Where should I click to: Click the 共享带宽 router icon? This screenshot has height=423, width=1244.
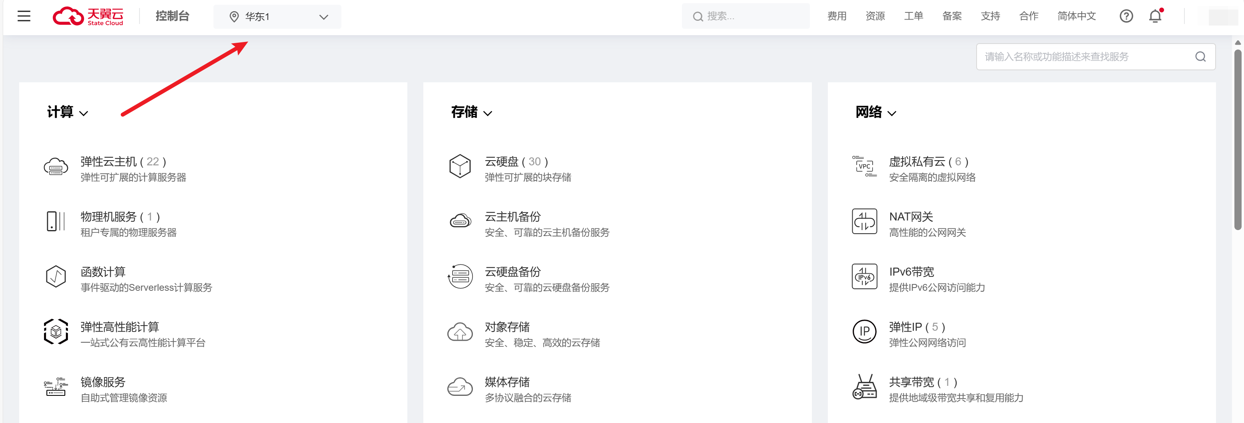coord(864,387)
